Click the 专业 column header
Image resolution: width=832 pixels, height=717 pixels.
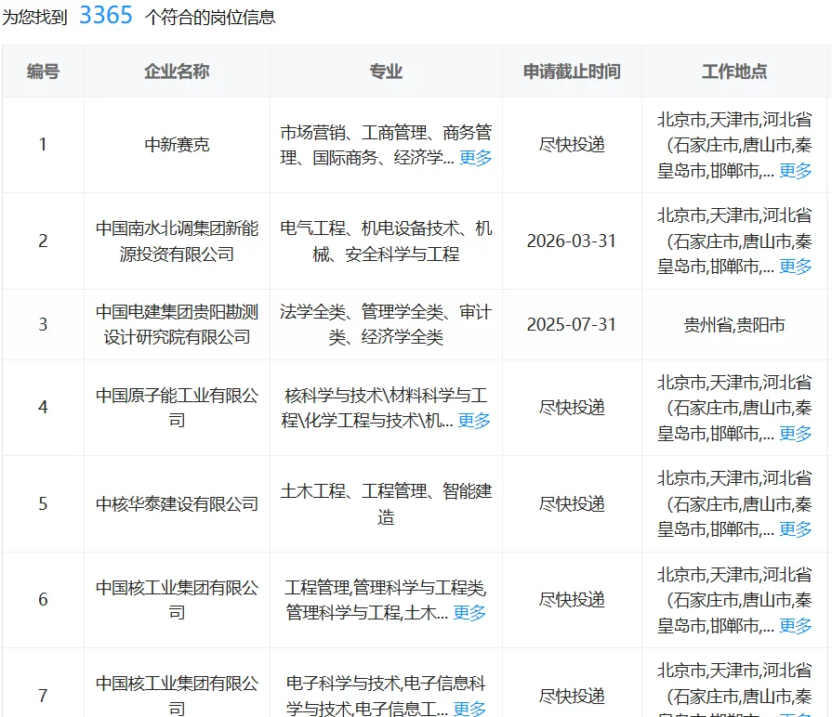(x=385, y=71)
